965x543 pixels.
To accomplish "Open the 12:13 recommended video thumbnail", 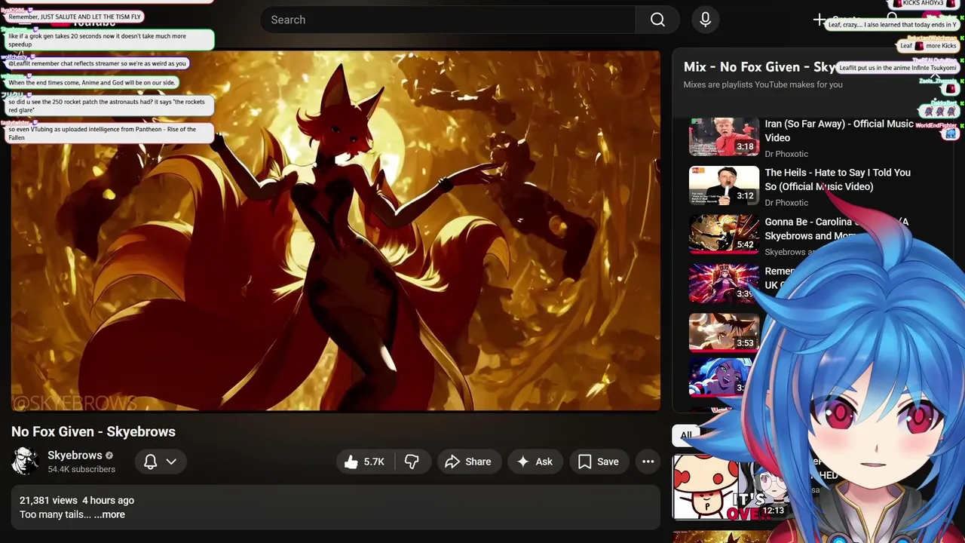I will click(x=730, y=487).
